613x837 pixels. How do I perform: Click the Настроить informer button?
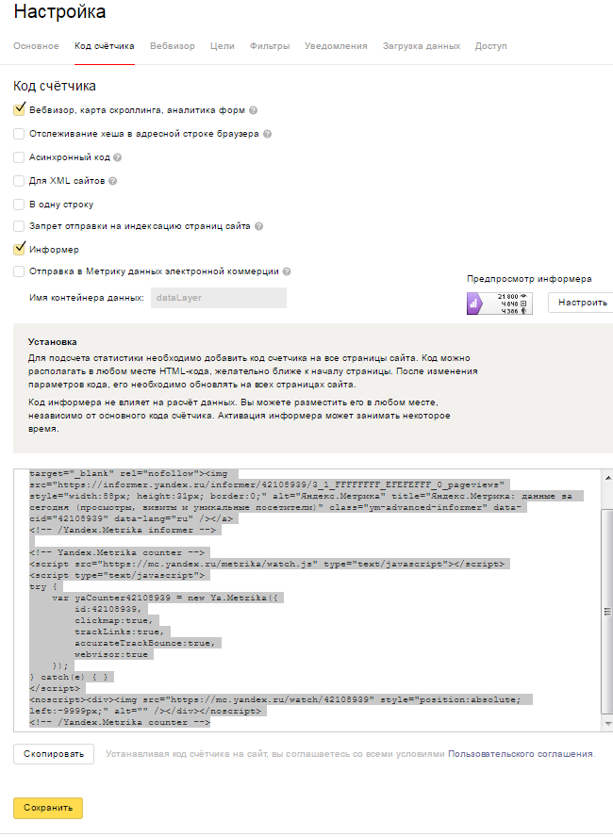click(x=582, y=303)
